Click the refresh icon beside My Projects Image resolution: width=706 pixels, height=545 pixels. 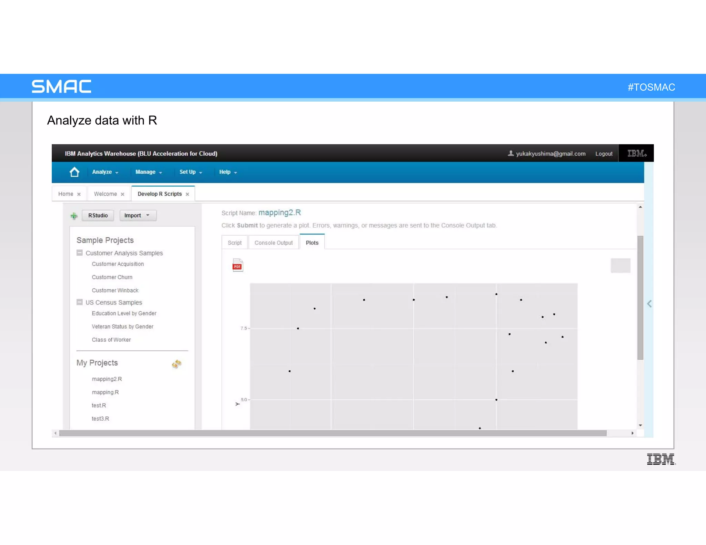tap(176, 364)
